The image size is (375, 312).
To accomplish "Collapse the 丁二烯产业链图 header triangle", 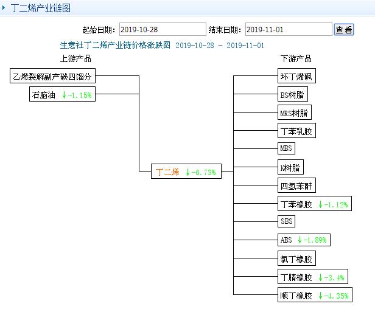I will pos(4,8).
